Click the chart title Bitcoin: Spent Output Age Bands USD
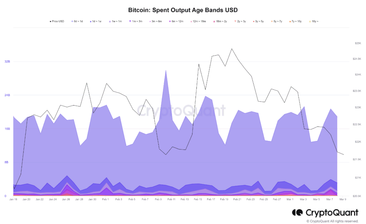This screenshot has height=224, width=366. click(x=183, y=10)
